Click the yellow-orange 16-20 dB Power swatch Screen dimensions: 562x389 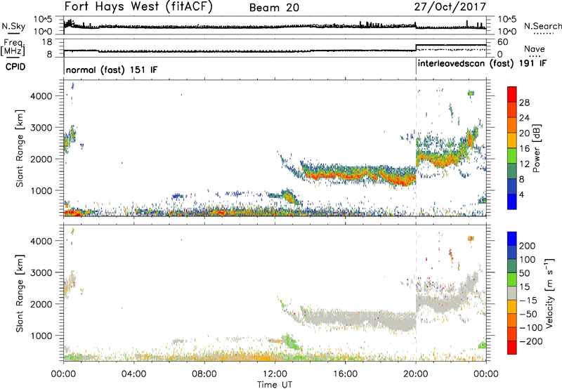click(x=512, y=140)
